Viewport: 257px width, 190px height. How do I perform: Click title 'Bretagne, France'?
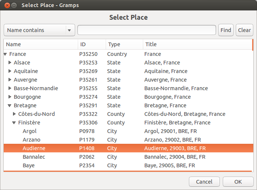[165, 105]
